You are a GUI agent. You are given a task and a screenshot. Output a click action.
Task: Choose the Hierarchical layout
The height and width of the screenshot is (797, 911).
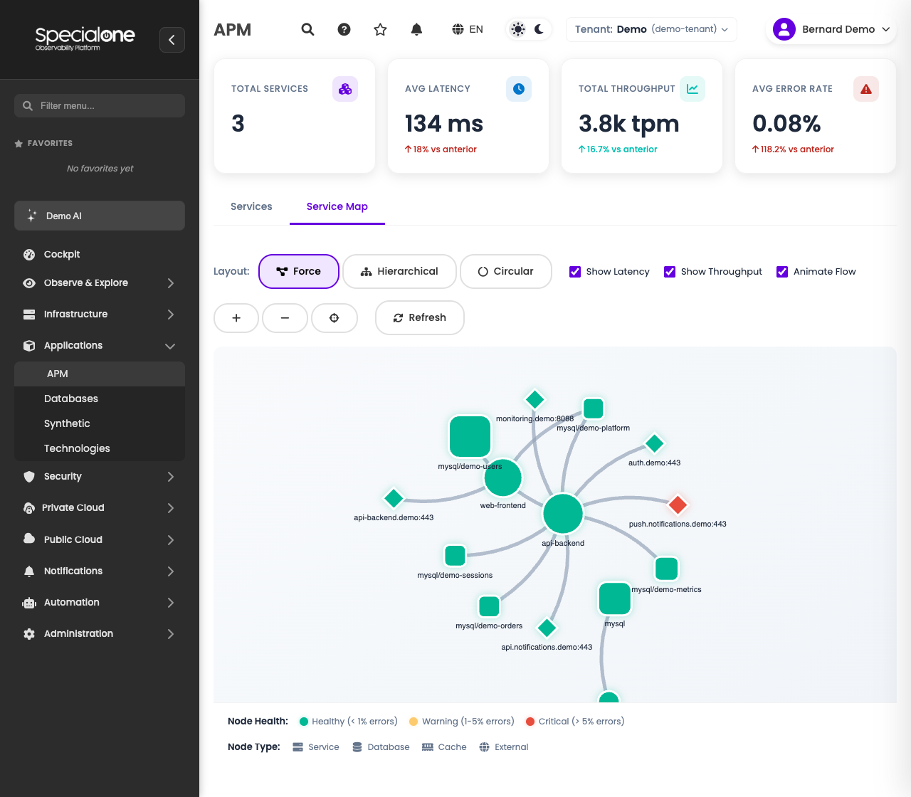(399, 271)
